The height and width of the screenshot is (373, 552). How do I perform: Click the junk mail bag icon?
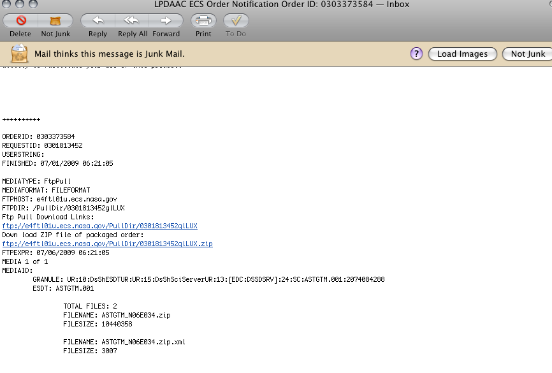click(19, 54)
